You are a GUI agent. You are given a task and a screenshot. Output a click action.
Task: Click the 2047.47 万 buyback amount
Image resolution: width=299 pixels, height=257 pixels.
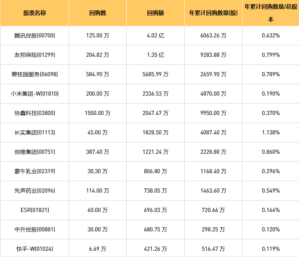(x=155, y=113)
